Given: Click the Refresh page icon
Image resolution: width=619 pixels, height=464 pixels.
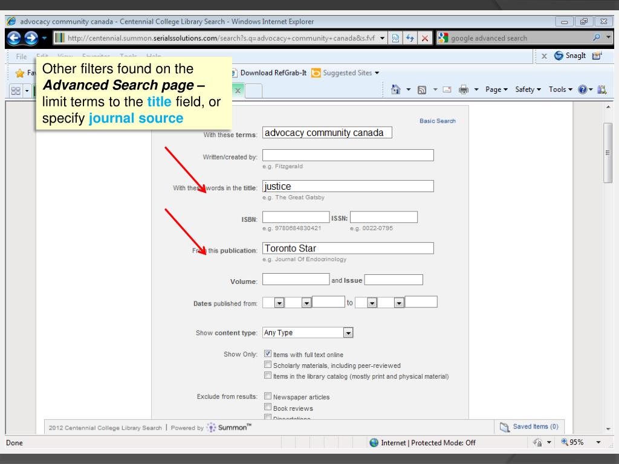Looking at the screenshot, I should click(x=410, y=38).
